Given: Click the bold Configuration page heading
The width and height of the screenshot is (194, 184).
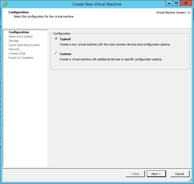Looking at the screenshot, I should pos(19,12).
